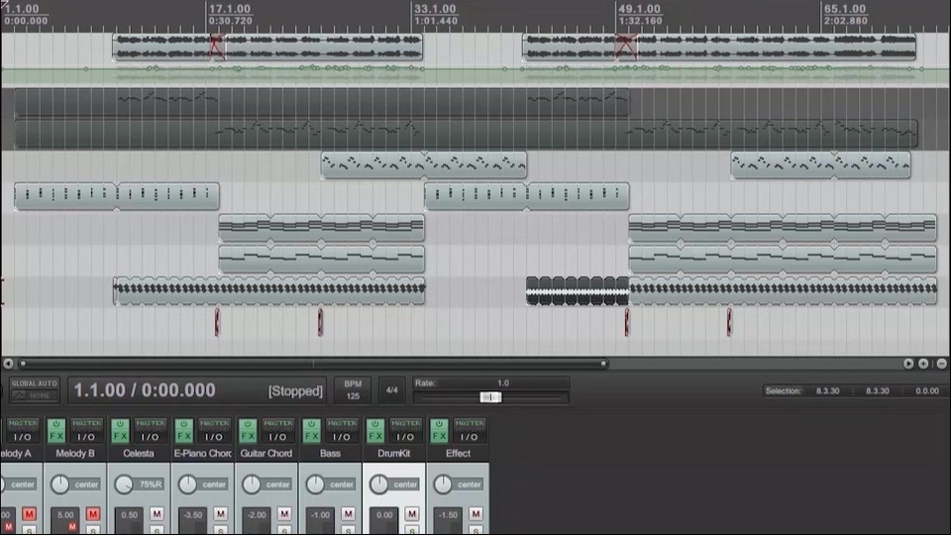Click the horizontal timeline scrollbar thumb
This screenshot has width=951, height=535.
[313, 364]
